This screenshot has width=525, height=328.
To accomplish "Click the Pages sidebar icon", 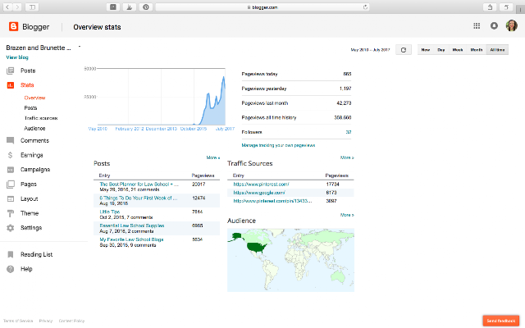I will pos(11,184).
